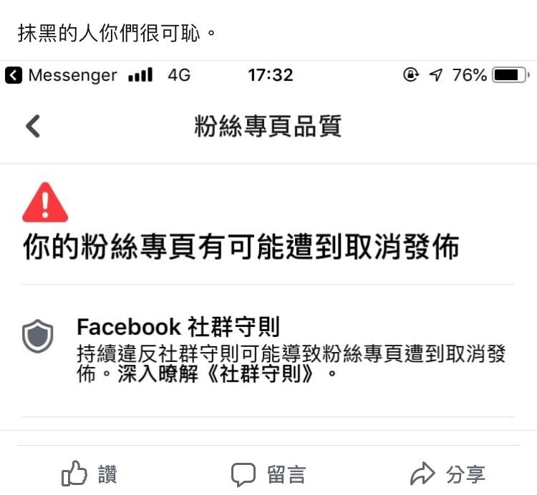Click the 讚 like button label
Screen dimensions: 537x495
coord(107,474)
